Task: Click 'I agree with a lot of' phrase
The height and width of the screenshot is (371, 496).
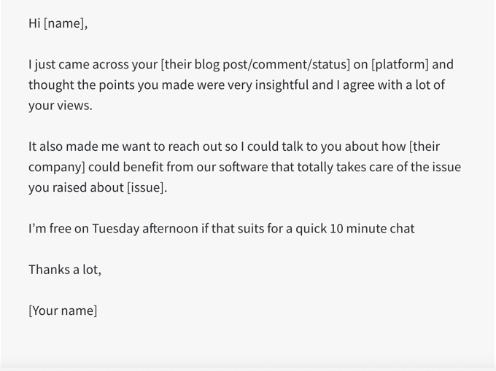Action: click(x=391, y=85)
